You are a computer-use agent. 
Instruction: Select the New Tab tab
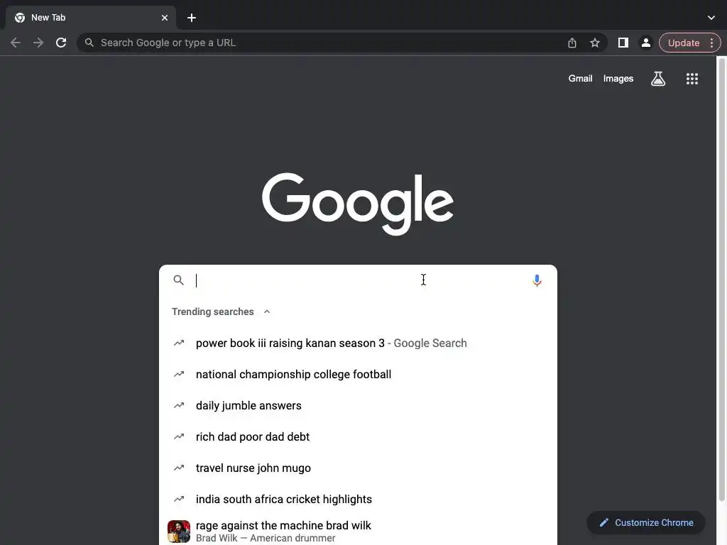(90, 18)
